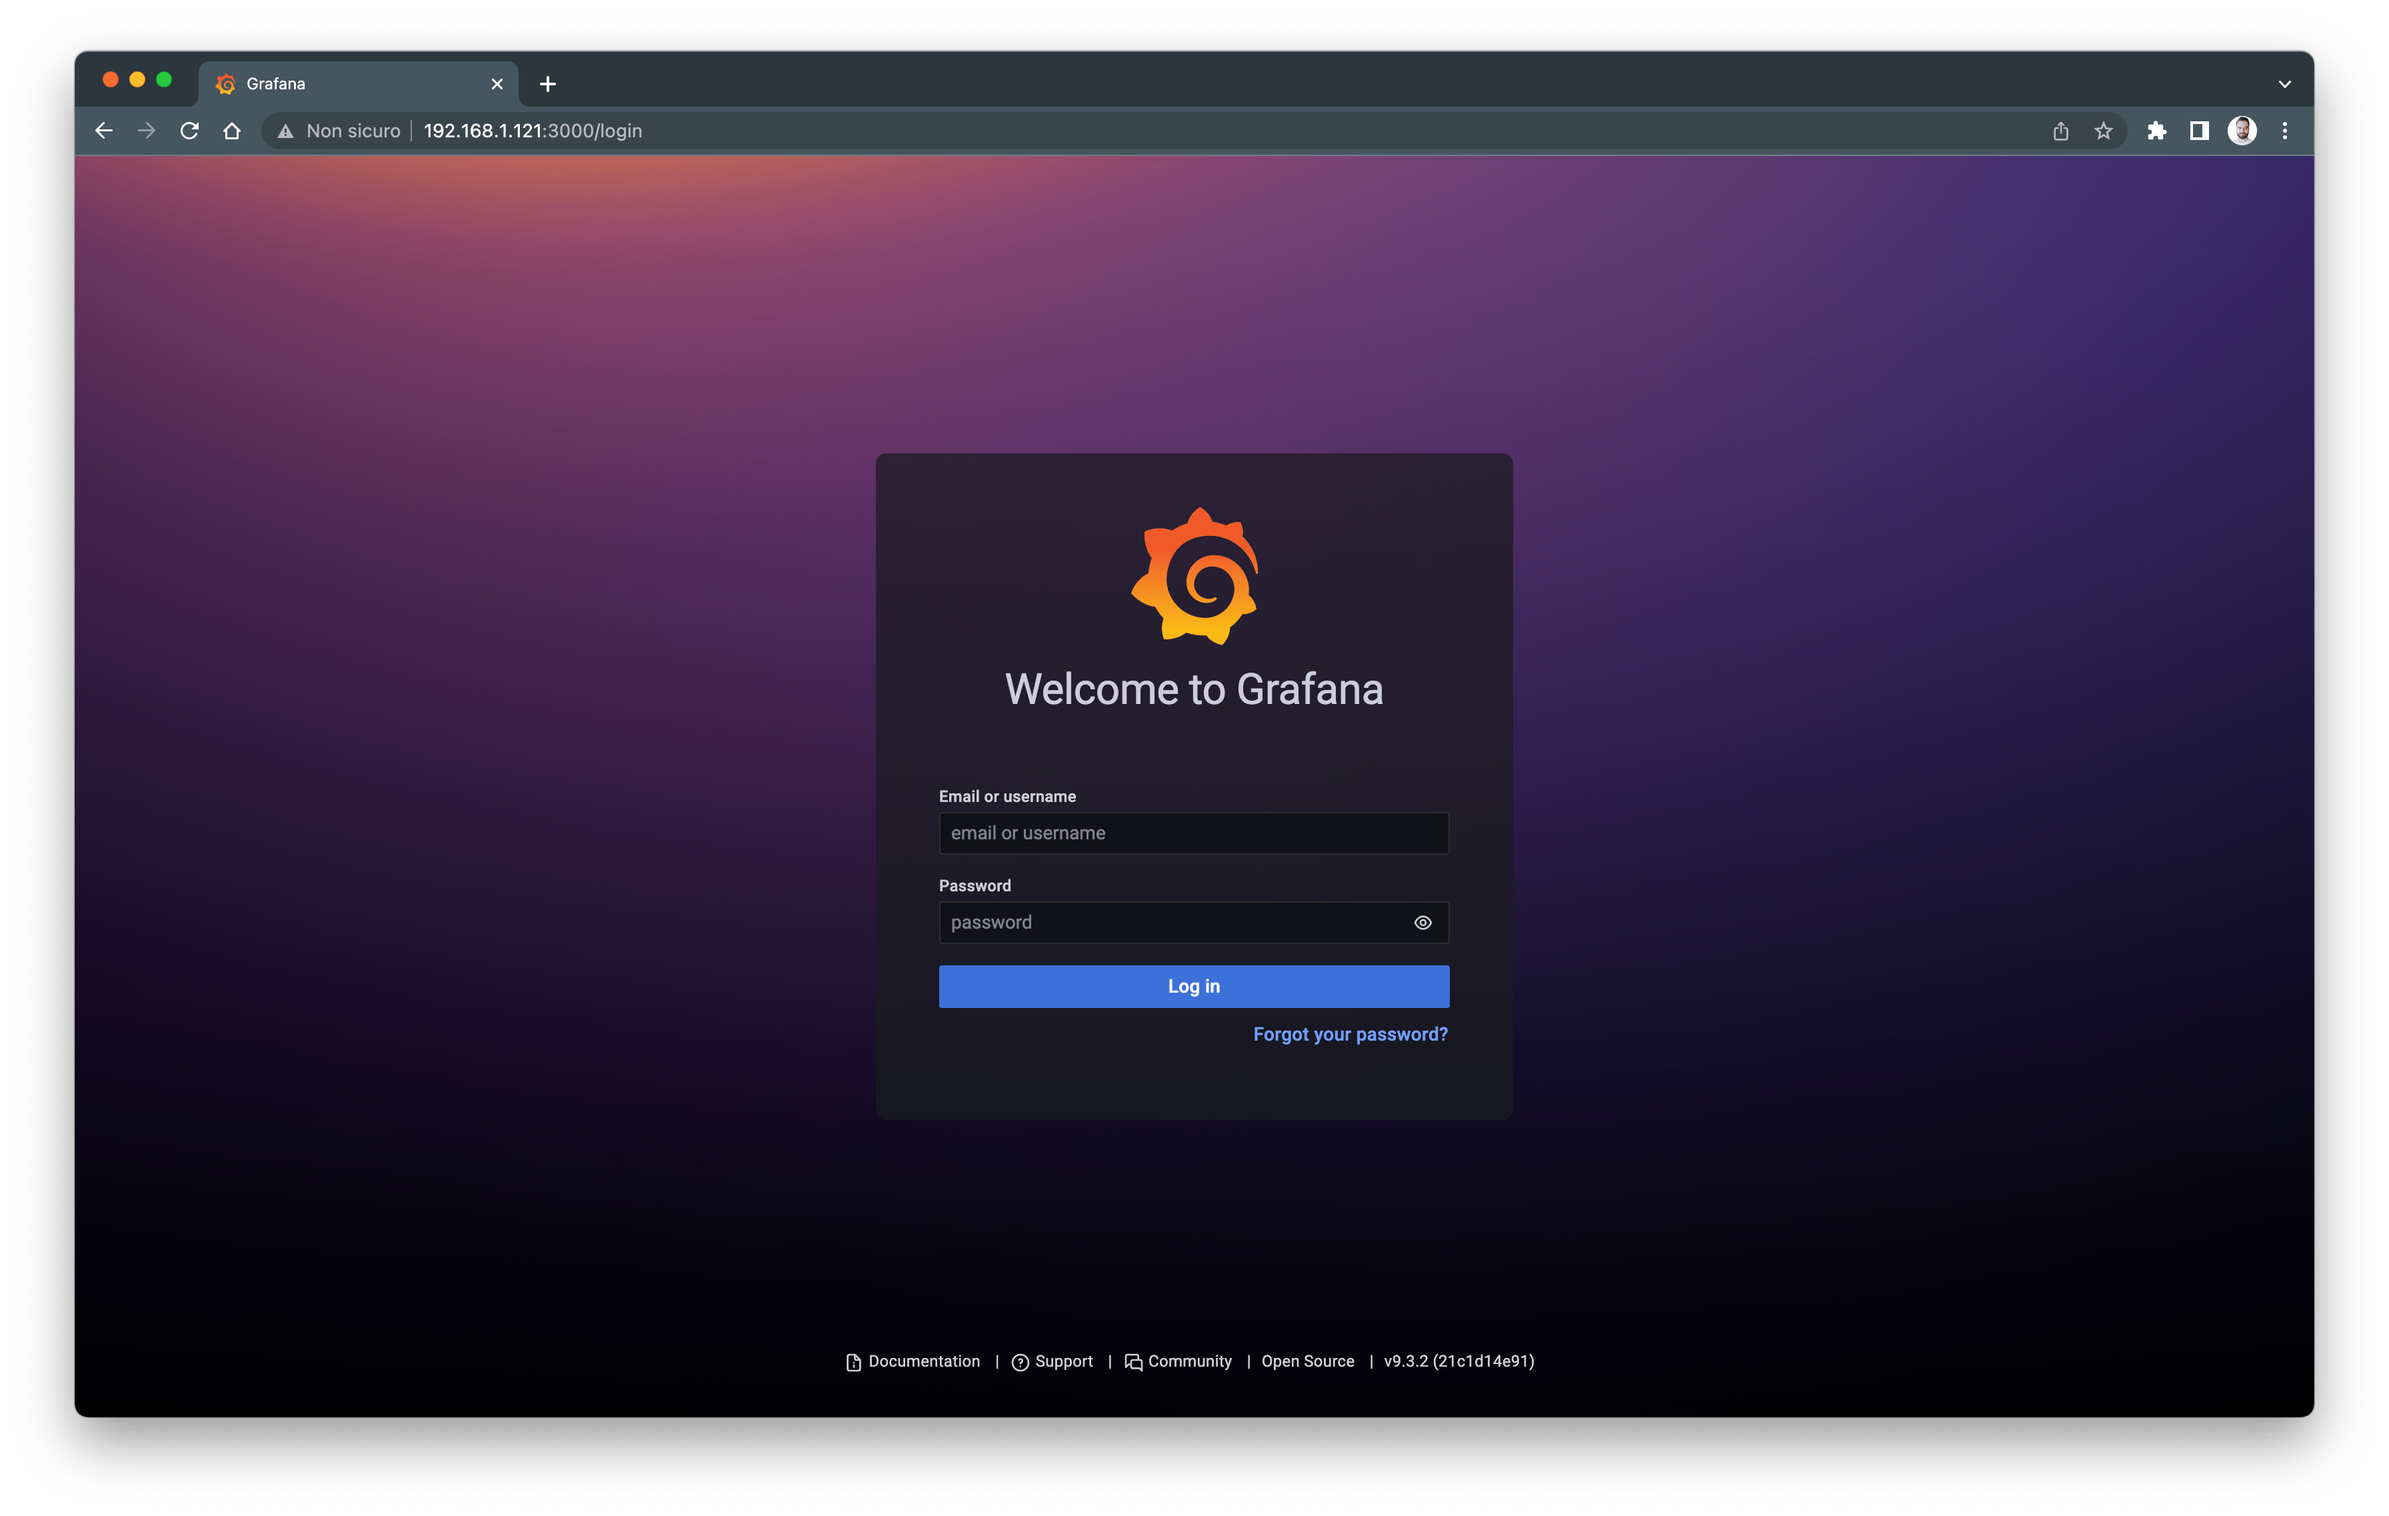Click the red close window button
Viewport: 2389px width, 1516px height.
coord(110,79)
